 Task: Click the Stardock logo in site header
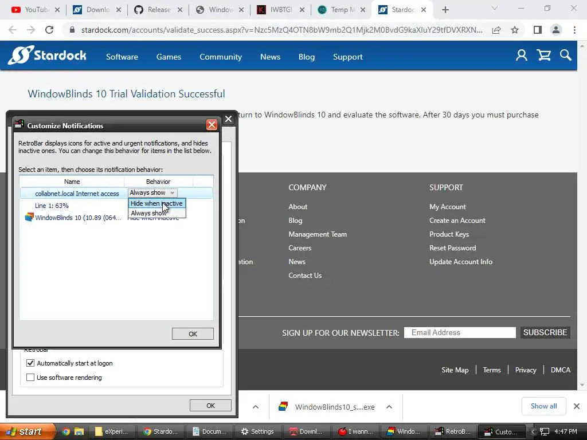pos(47,56)
